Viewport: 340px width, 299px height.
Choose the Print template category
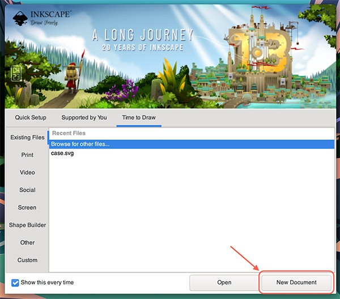click(27, 155)
